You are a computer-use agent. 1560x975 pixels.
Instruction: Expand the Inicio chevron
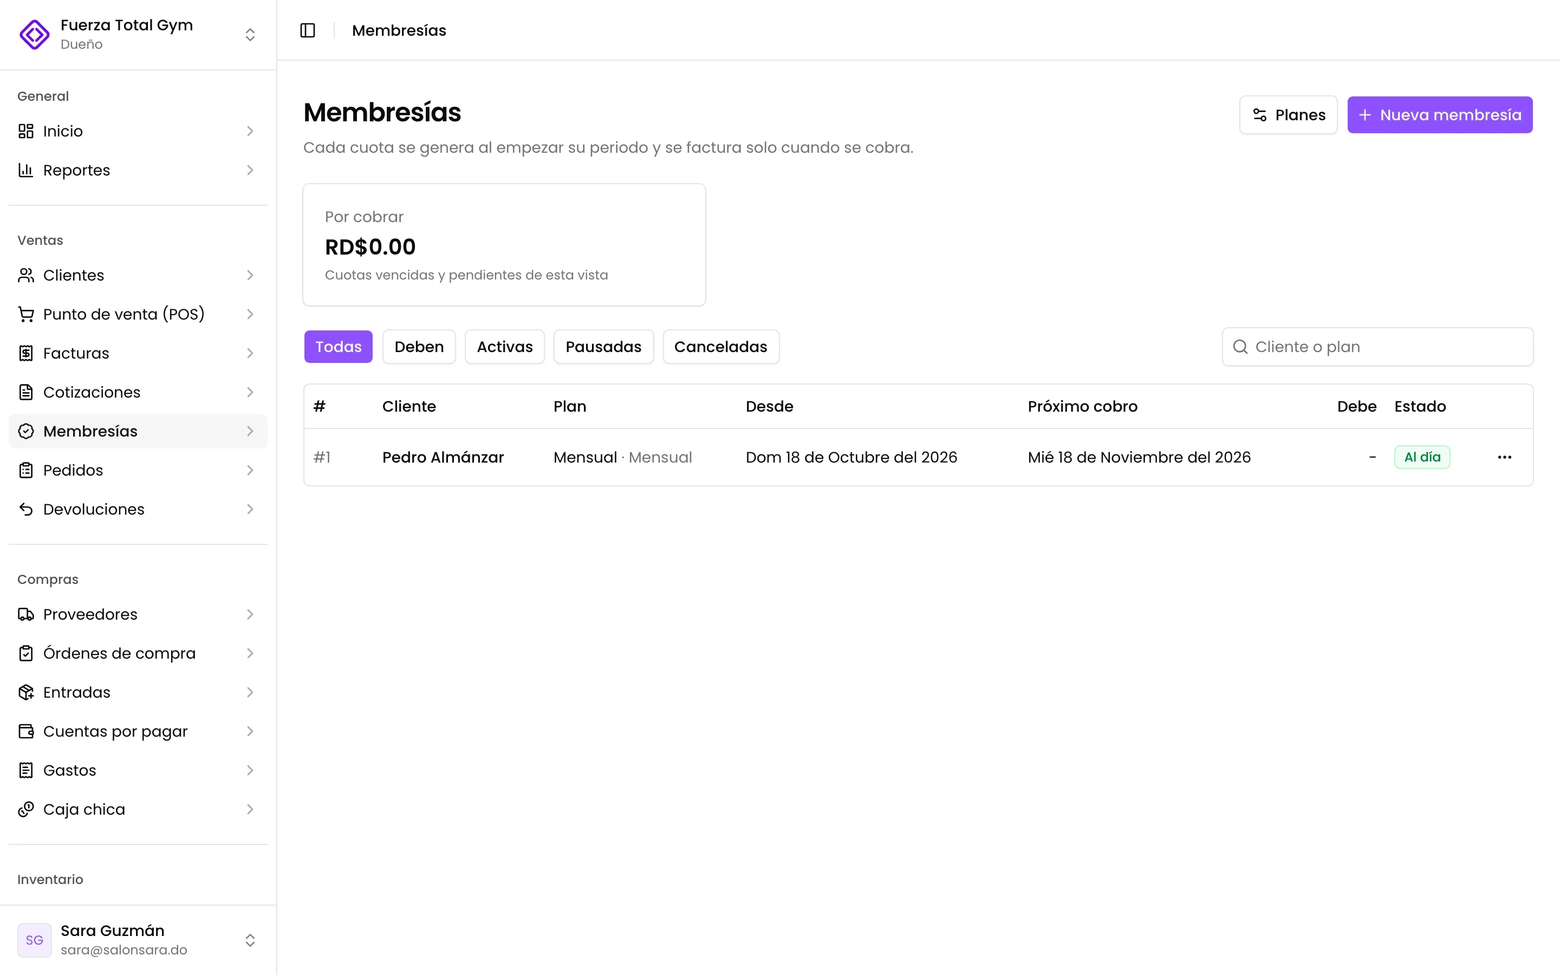[250, 131]
